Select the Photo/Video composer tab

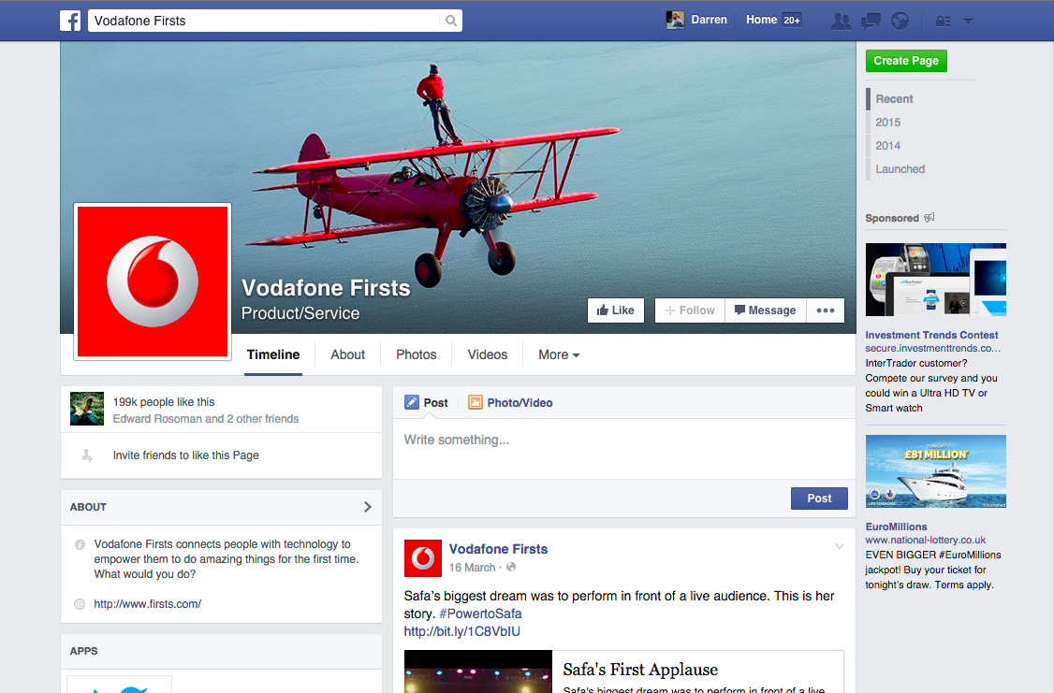click(510, 402)
